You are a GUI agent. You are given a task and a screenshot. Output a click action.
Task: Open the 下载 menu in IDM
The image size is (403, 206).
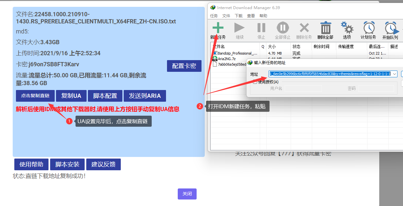(239, 16)
